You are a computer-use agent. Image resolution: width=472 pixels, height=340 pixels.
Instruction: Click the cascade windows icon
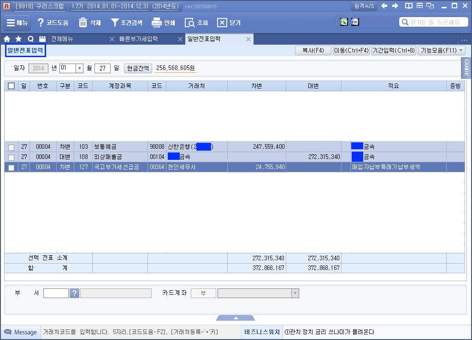click(x=430, y=6)
